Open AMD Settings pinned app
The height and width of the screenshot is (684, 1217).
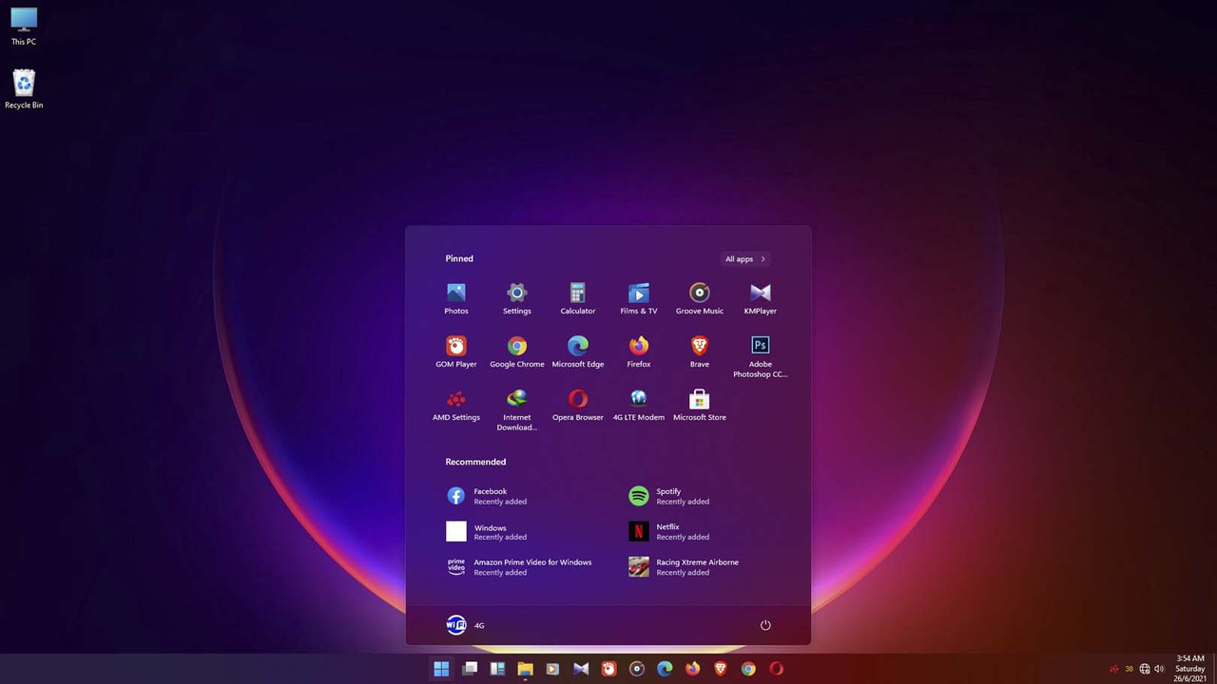coord(456,405)
